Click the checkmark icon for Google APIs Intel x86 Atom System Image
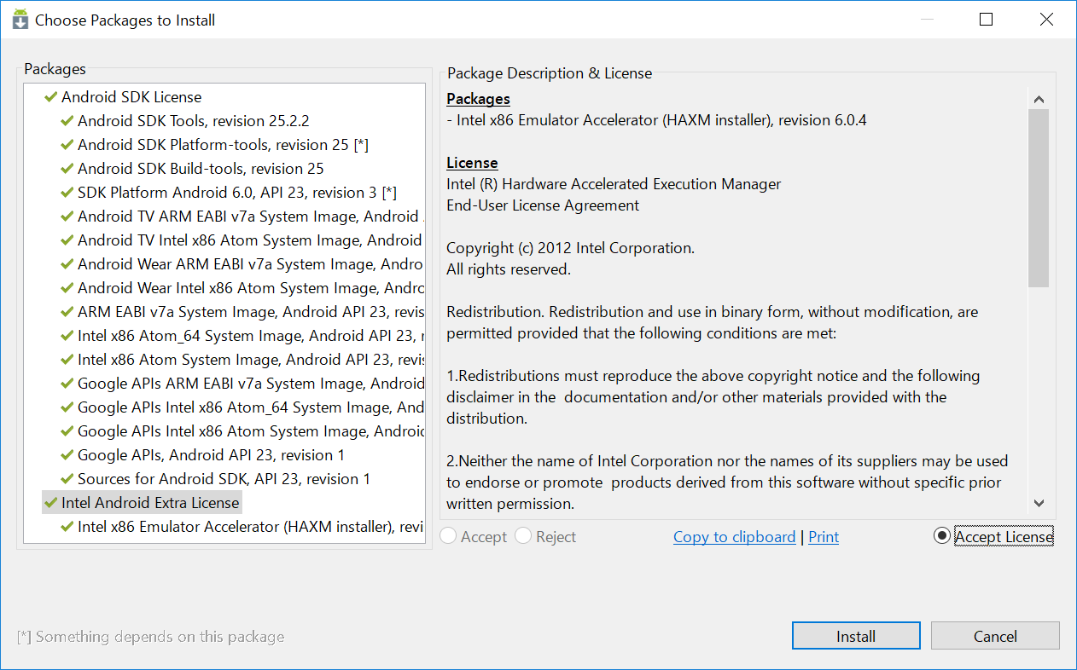Viewport: 1077px width, 670px height. pyautogui.click(x=67, y=431)
